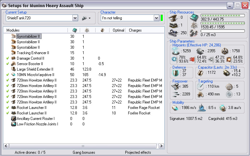This screenshot has width=250, height=156.
Task: Click the Damage Control II module icon
Action: point(14,58)
